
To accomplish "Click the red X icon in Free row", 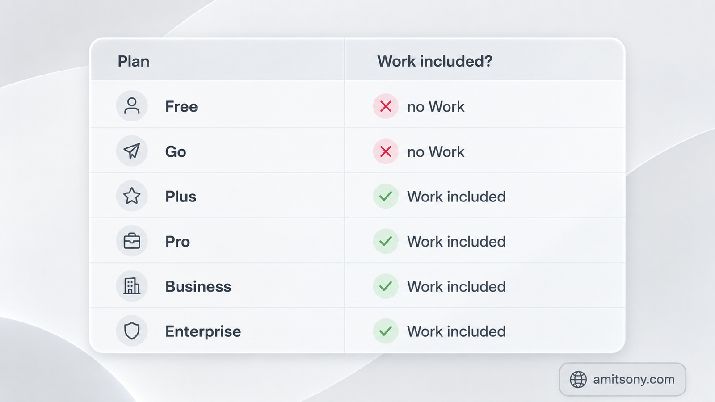I will point(386,106).
